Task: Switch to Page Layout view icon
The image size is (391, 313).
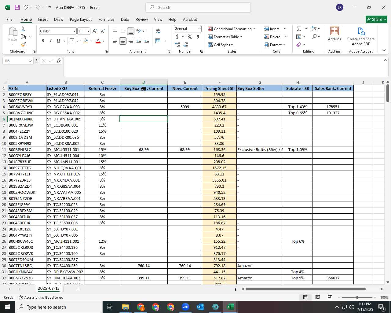Action: point(318,297)
